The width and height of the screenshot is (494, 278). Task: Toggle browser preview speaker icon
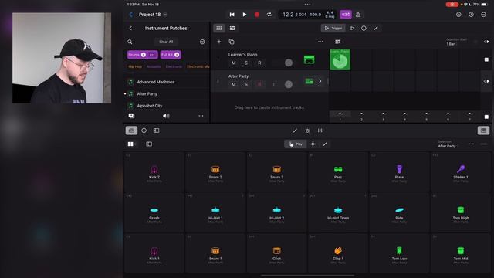(x=166, y=116)
